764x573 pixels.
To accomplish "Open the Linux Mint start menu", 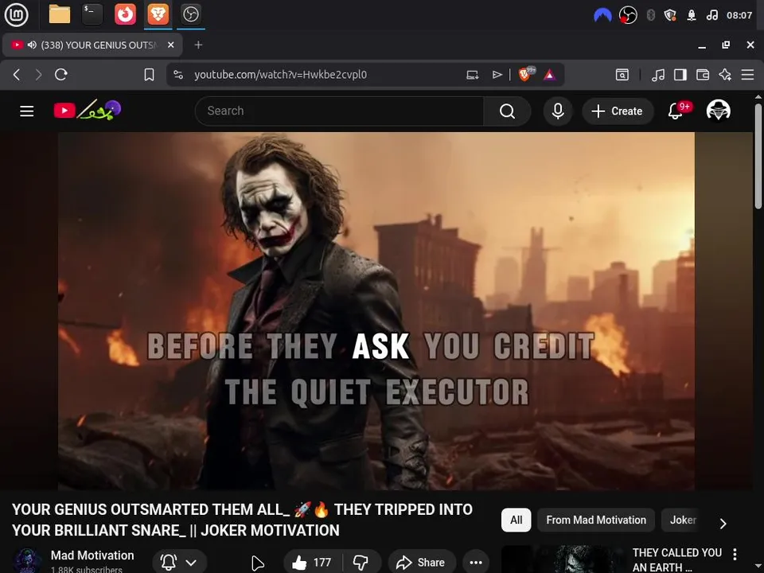I will [16, 14].
